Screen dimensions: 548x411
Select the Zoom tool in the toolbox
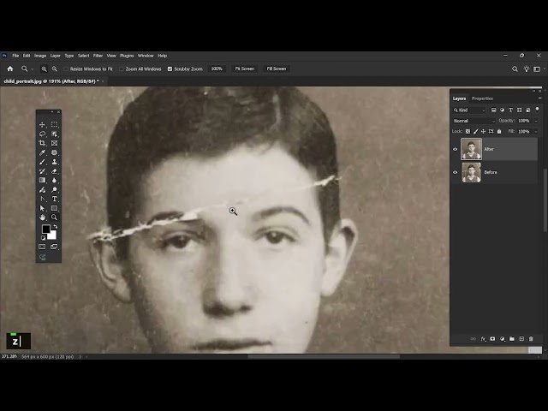pos(54,217)
